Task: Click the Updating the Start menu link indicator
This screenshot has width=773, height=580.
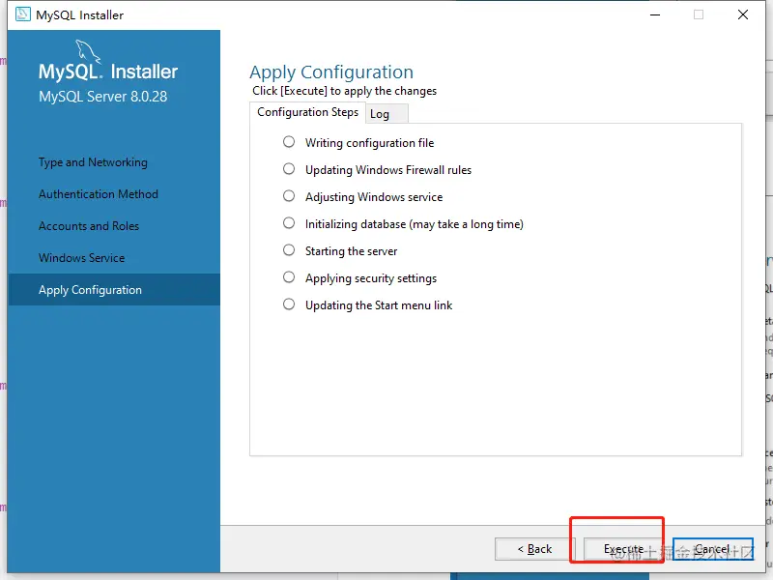Action: pyautogui.click(x=289, y=304)
